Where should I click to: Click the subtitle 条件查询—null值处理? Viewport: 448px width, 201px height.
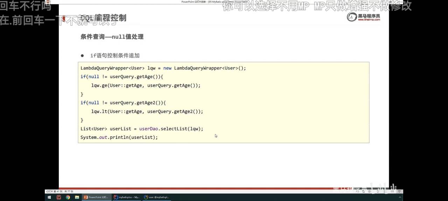click(x=112, y=37)
